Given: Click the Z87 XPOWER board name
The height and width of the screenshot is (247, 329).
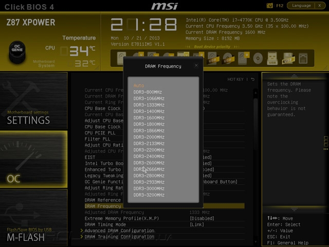Looking at the screenshot, I should [x=31, y=22].
